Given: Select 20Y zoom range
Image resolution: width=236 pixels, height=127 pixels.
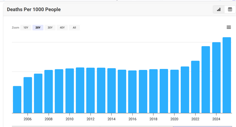Looking at the screenshot, I should coord(38,28).
